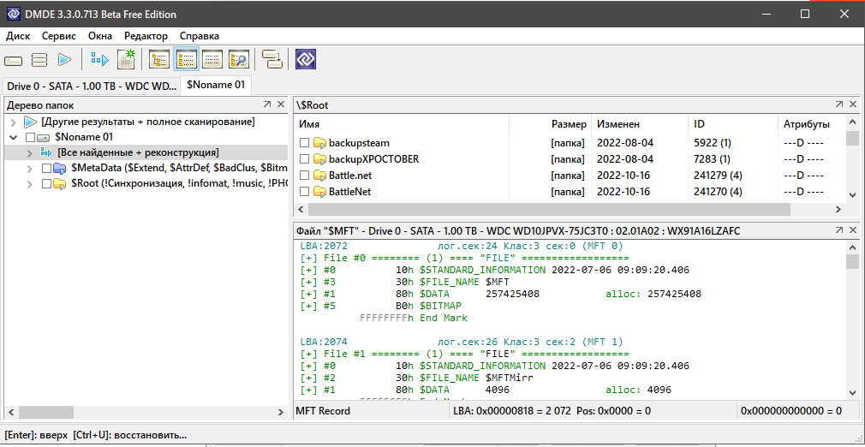Expand the B0h $BITMAP attribute row

[307, 306]
